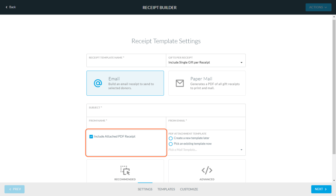The image size is (336, 196).
Task: Click the Advanced code editor icon
Action: tap(207, 170)
